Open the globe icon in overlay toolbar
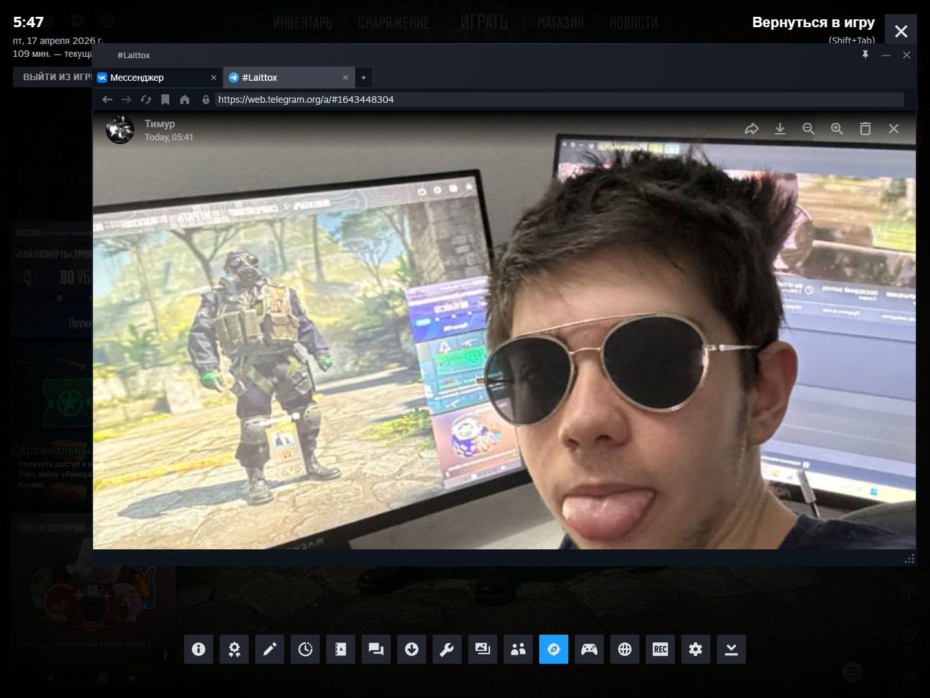This screenshot has height=698, width=930. click(625, 649)
